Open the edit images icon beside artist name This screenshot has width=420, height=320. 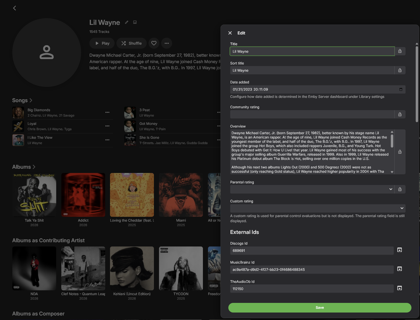point(135,22)
